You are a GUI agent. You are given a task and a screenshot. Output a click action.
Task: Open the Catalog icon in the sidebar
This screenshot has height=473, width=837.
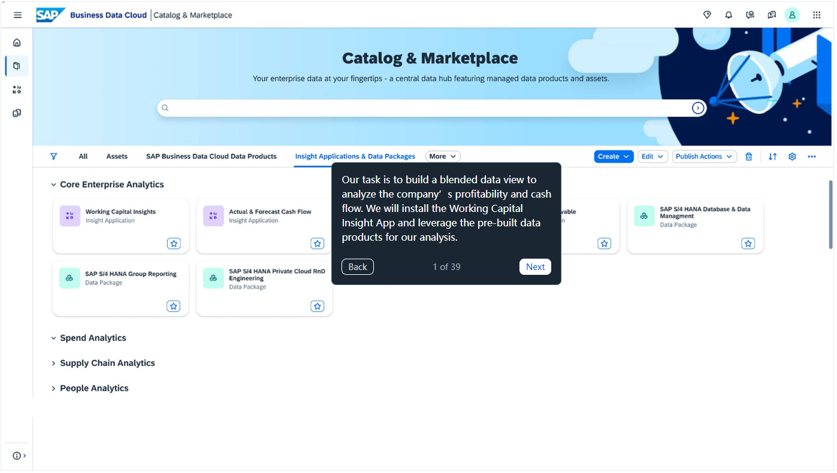click(17, 66)
